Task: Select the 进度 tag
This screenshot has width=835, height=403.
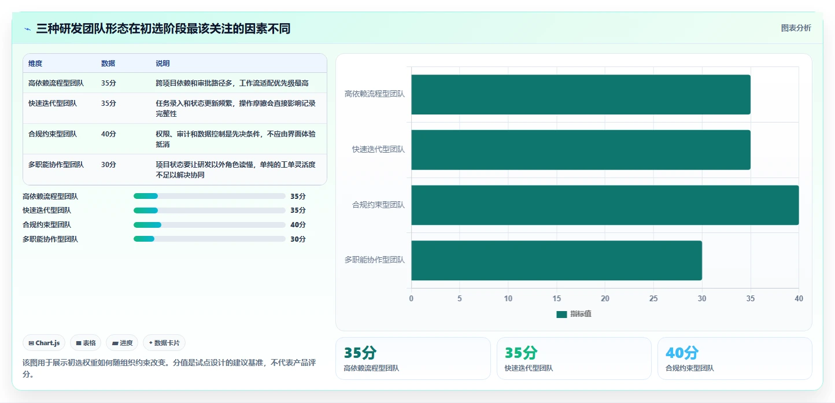Action: [122, 343]
